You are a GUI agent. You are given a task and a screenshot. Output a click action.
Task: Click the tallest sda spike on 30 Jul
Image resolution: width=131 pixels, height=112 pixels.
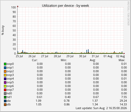[x=88, y=51]
